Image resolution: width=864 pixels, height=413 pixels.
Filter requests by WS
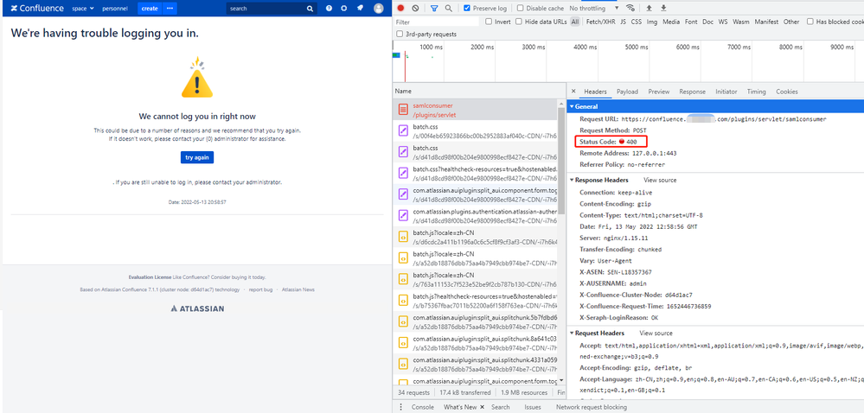[x=723, y=22]
